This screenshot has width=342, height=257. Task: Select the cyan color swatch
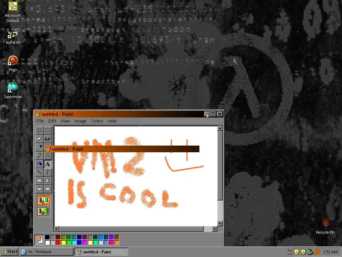tap(74, 242)
